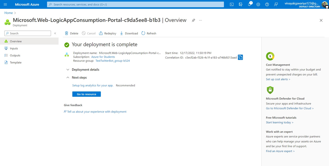This screenshot has width=329, height=166.
Task: Go to Home breadcrumb
Action: click(x=9, y=13)
